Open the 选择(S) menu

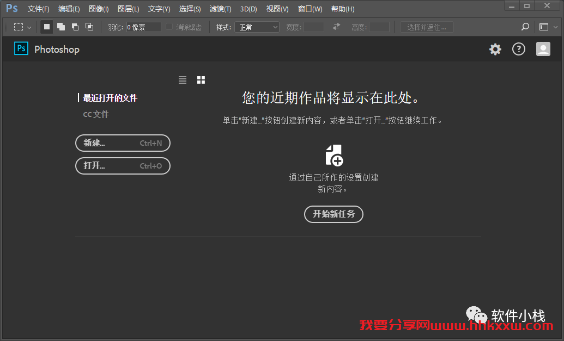point(190,9)
